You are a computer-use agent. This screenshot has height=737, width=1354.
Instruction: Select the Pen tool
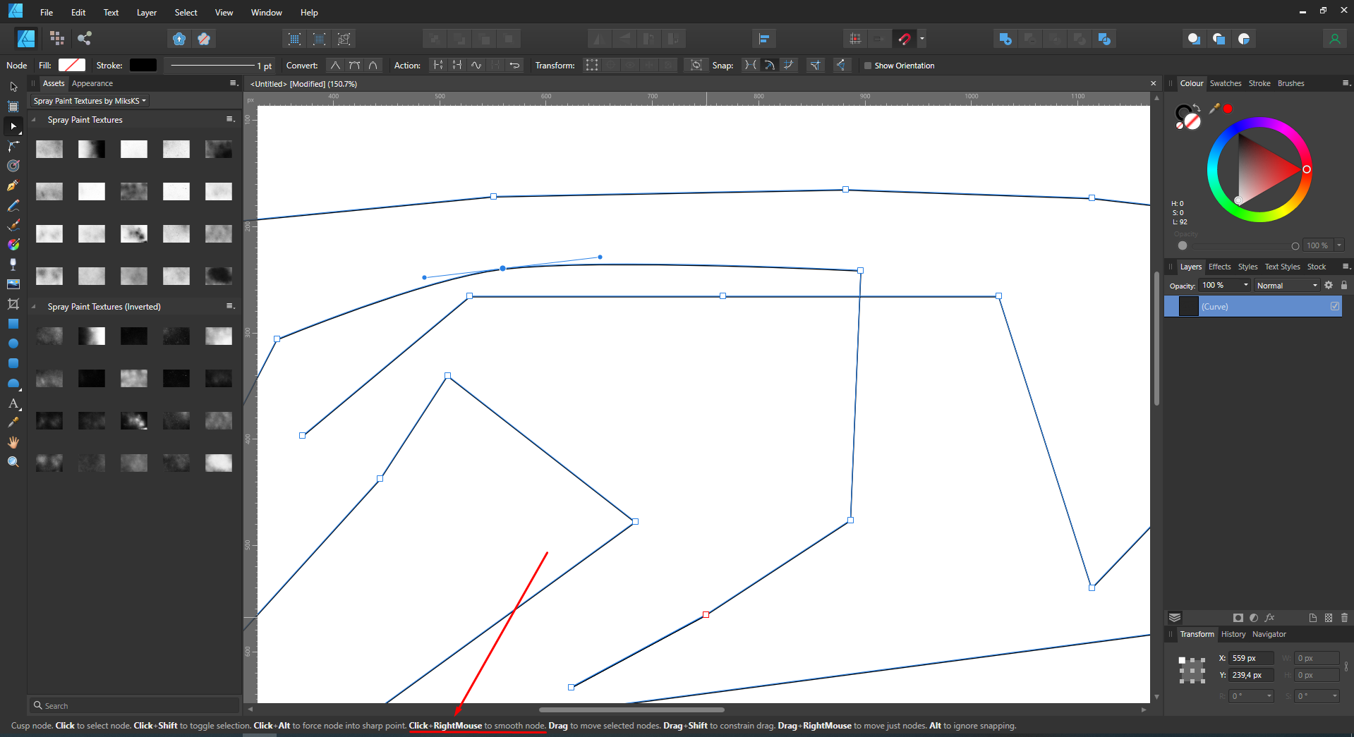(13, 185)
